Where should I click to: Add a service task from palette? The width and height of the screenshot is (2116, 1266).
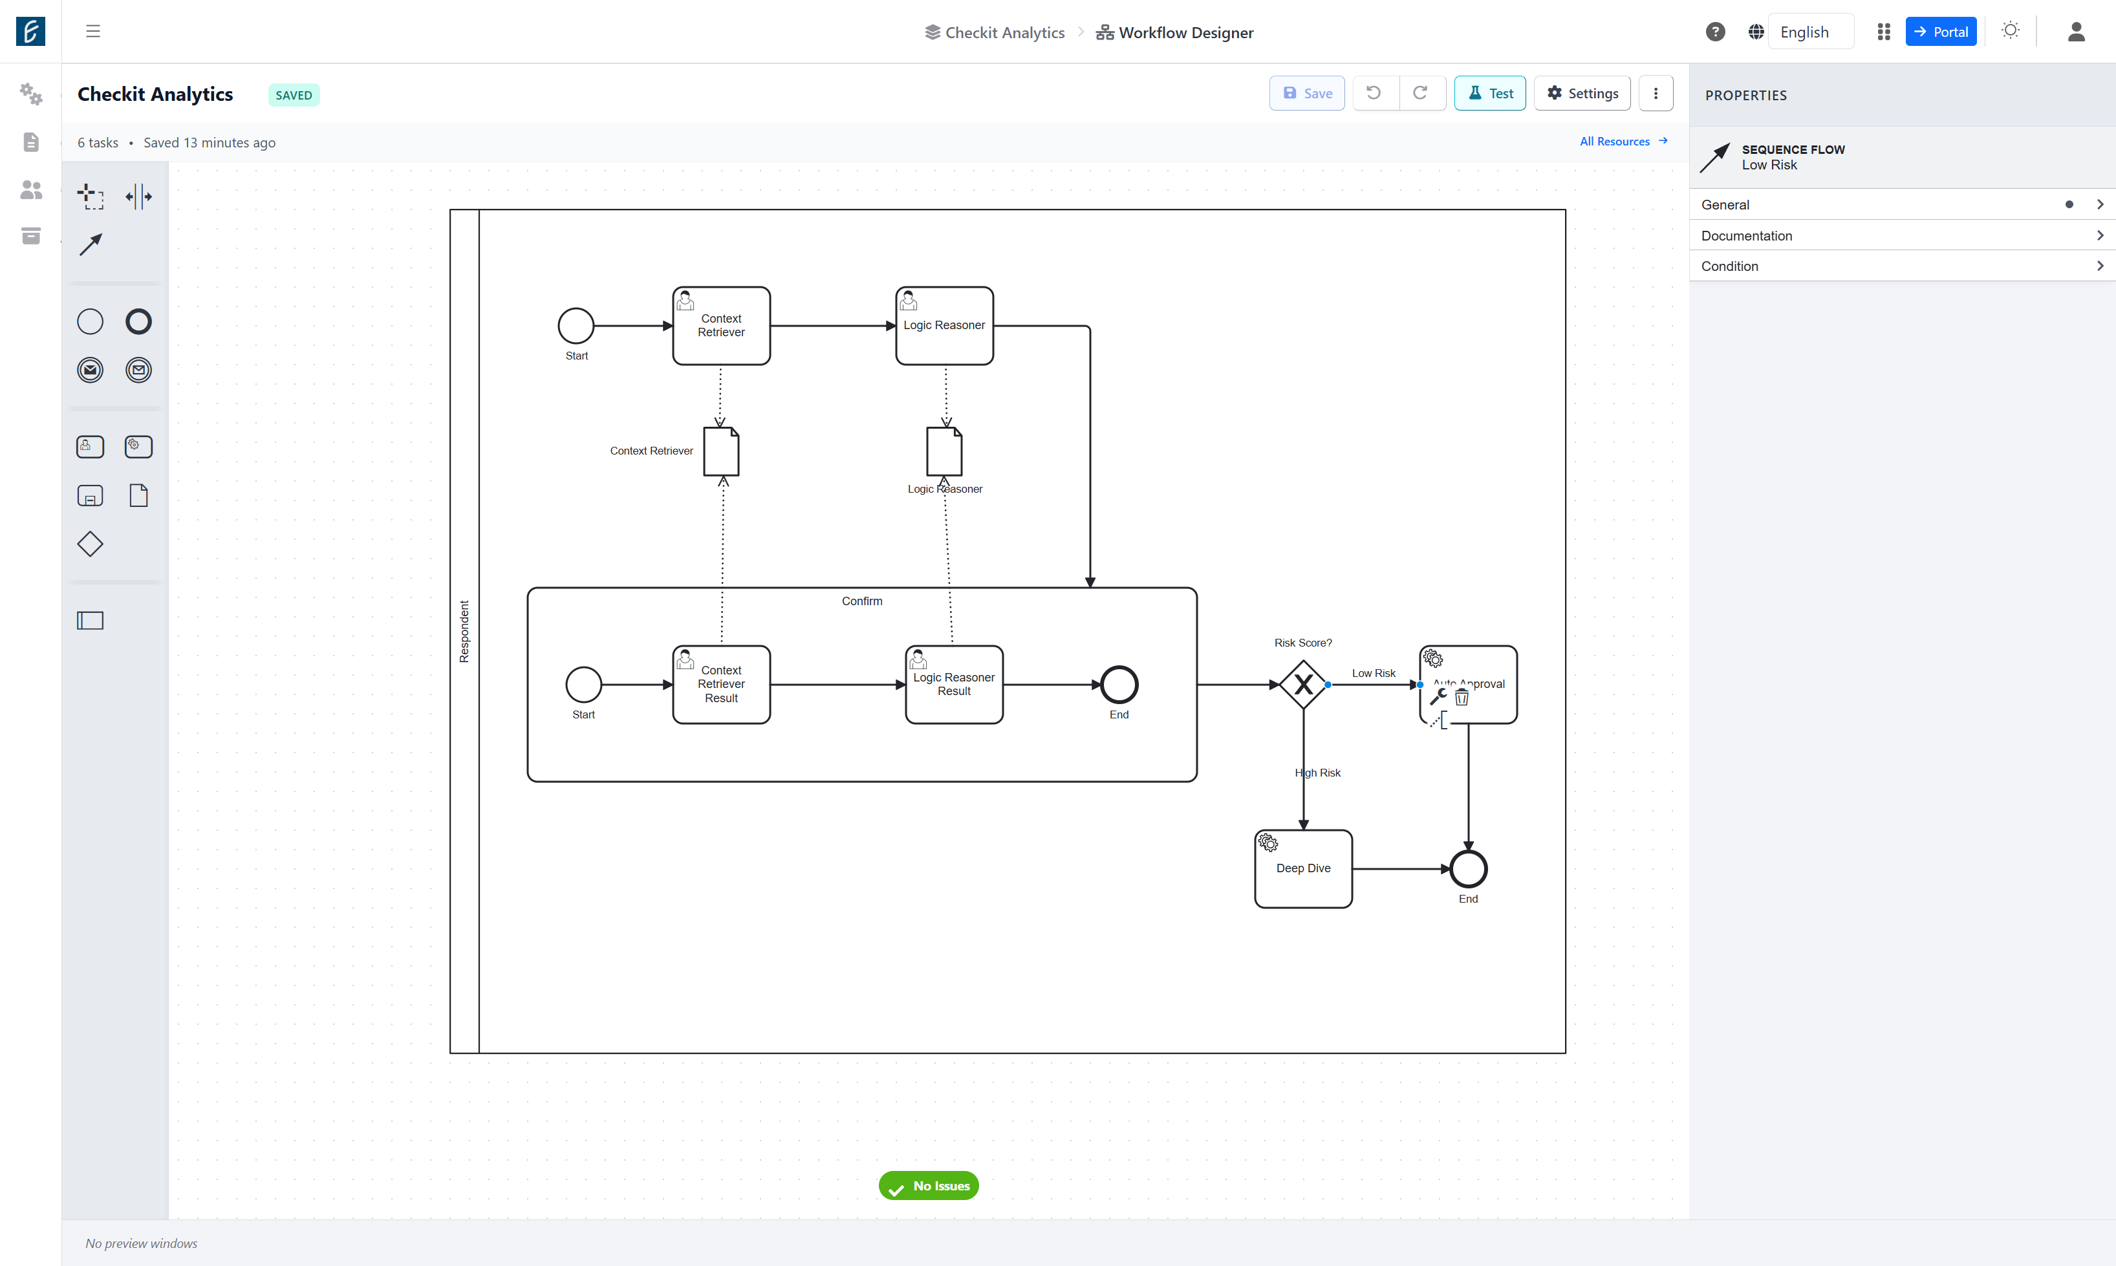[x=138, y=447]
